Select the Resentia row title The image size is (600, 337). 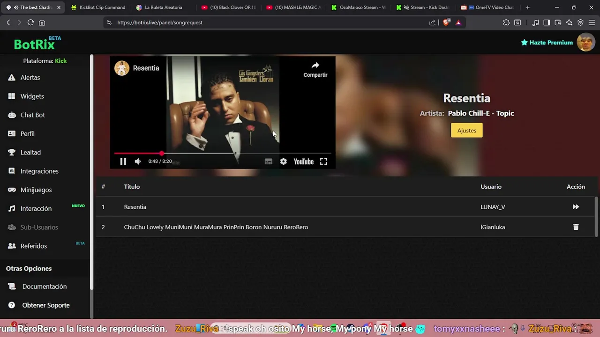pos(135,207)
